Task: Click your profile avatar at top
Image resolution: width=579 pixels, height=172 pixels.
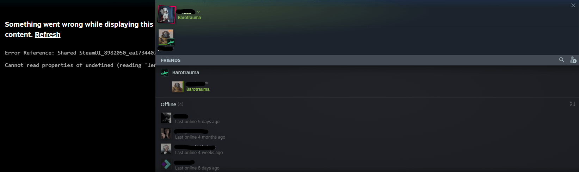Action: [167, 14]
